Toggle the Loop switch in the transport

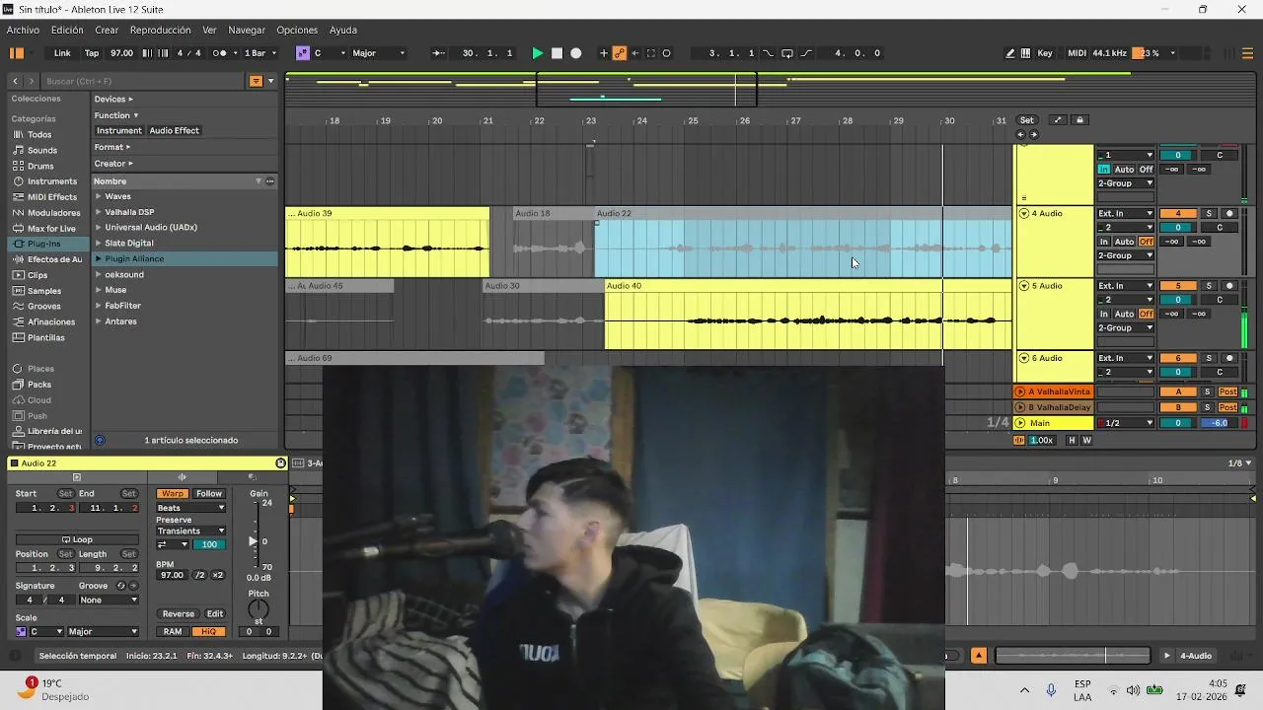coord(786,53)
